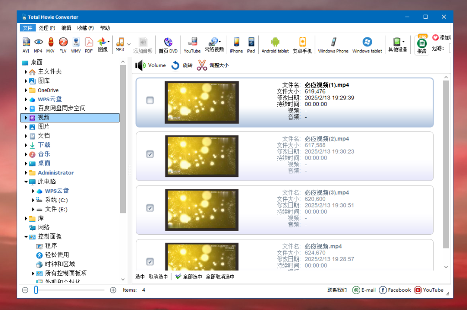The height and width of the screenshot is (310, 467).
Task: Choose the Android tablet preset
Action: [x=275, y=44]
